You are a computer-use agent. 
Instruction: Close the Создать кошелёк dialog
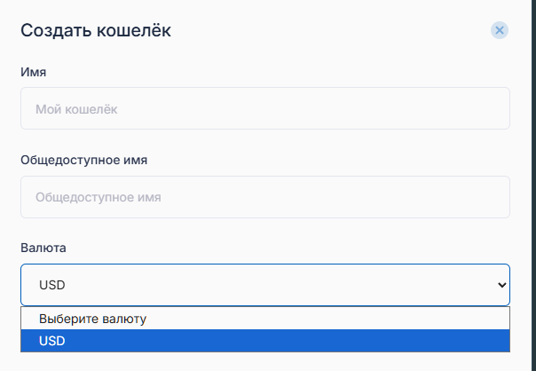[x=500, y=30]
